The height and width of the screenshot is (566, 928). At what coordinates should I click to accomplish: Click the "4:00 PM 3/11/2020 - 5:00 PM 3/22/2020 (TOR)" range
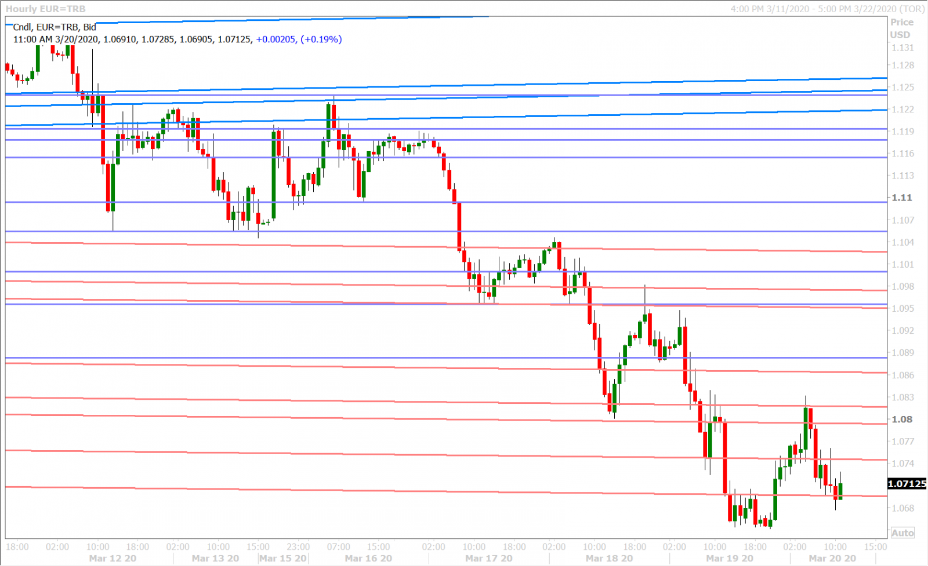click(828, 9)
